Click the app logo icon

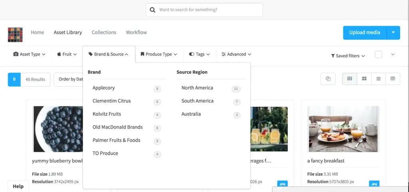pos(15,35)
